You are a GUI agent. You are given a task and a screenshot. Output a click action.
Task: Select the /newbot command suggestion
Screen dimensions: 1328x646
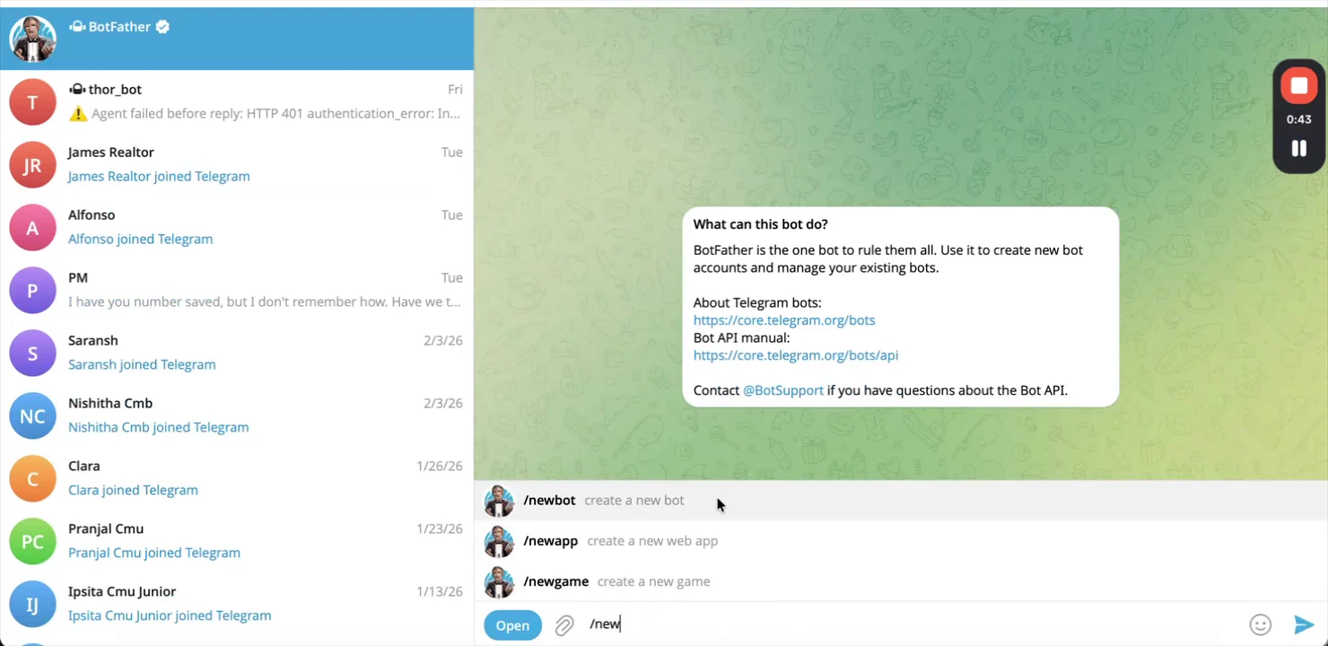coord(901,501)
